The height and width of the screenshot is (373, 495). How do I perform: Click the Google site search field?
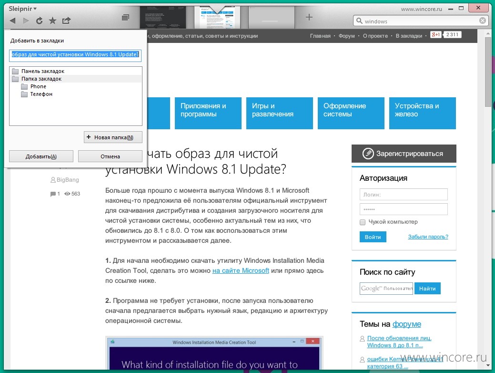[386, 288]
